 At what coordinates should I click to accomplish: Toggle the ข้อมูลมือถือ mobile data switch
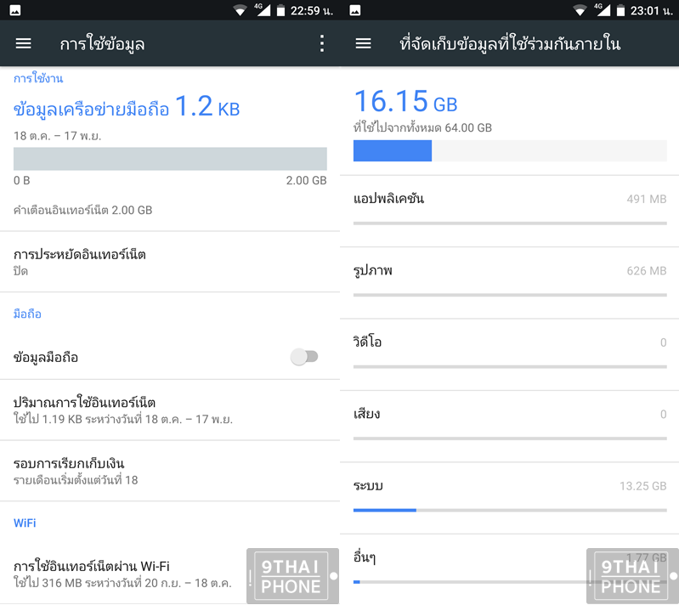click(x=304, y=357)
